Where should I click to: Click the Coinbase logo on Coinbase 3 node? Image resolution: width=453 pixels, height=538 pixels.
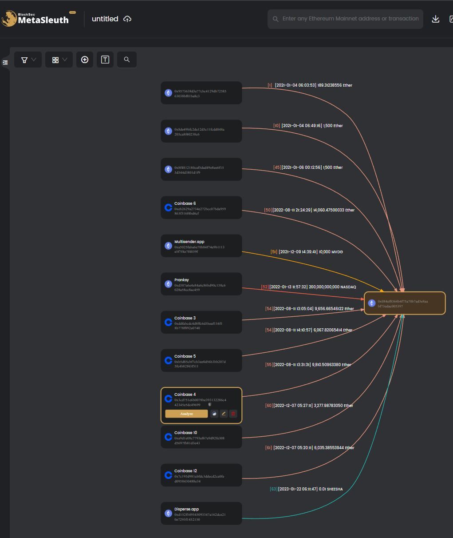tap(168, 322)
